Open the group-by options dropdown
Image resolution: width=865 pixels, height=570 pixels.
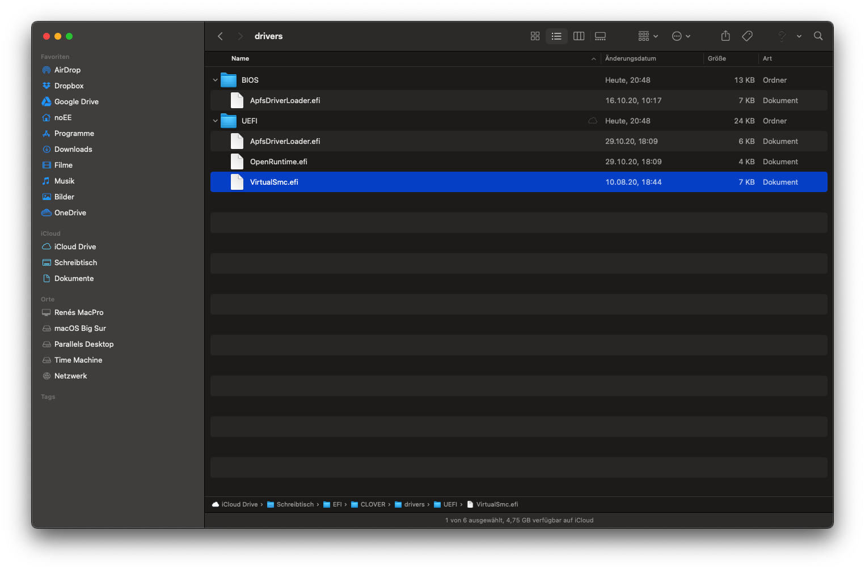648,36
